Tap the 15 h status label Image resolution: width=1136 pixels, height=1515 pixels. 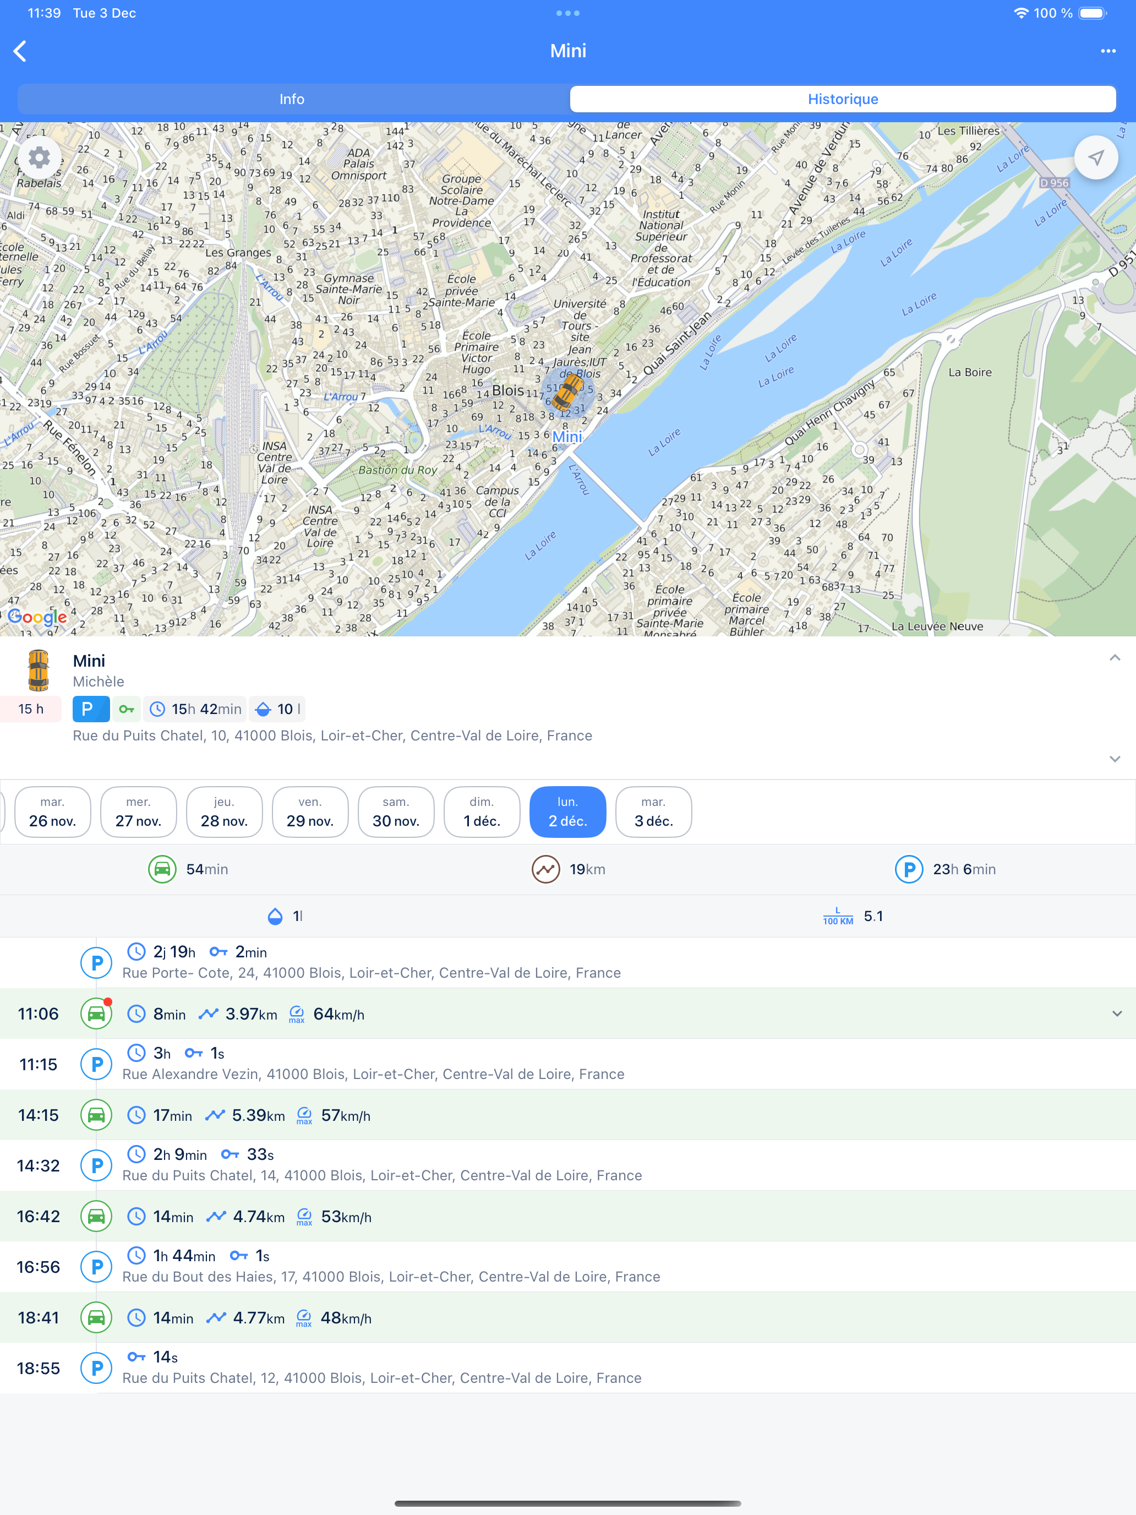coord(31,709)
